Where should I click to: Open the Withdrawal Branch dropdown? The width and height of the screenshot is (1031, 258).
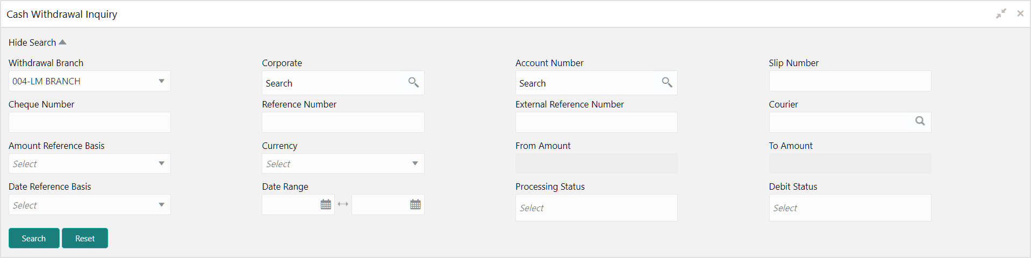coord(90,81)
